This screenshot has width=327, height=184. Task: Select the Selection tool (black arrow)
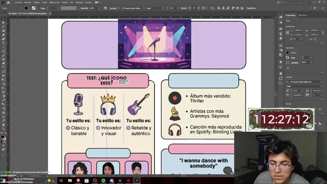[x=3, y=18]
